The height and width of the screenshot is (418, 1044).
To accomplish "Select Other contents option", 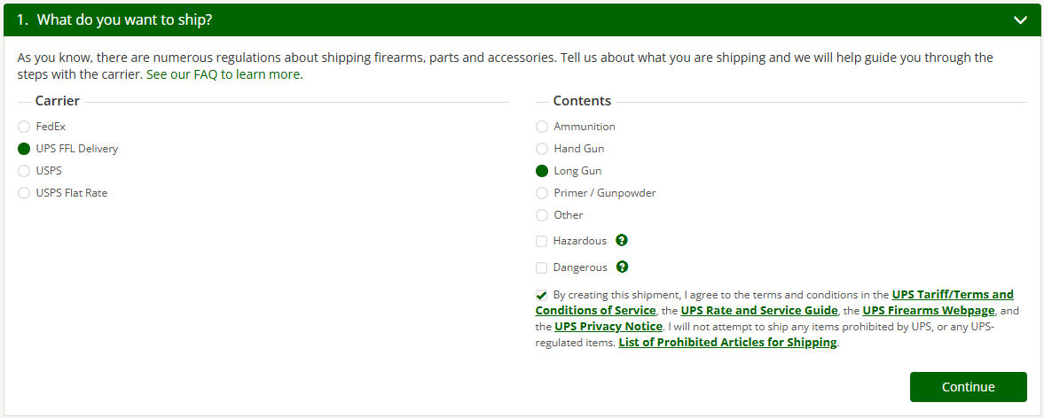I will (542, 215).
